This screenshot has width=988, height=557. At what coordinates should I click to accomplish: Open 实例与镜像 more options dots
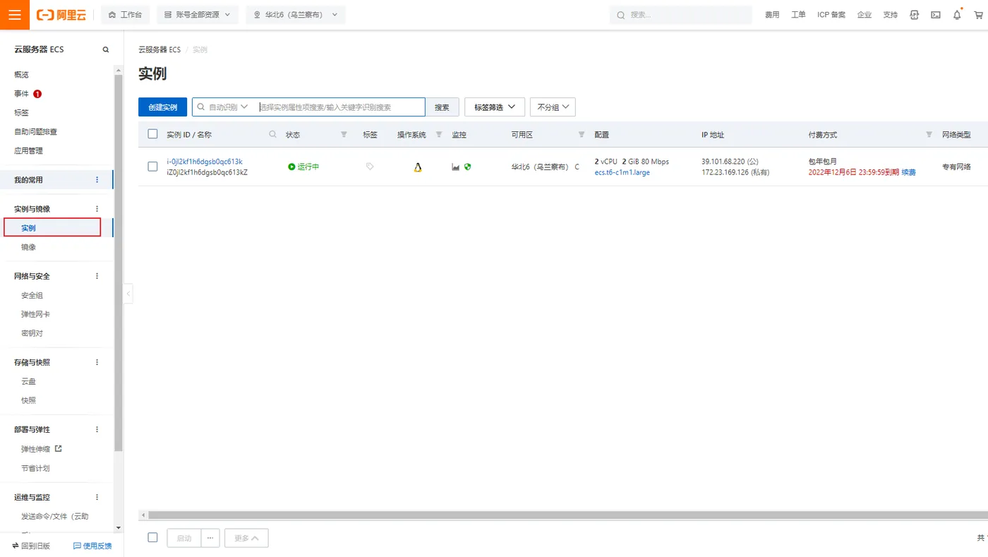[x=97, y=209]
